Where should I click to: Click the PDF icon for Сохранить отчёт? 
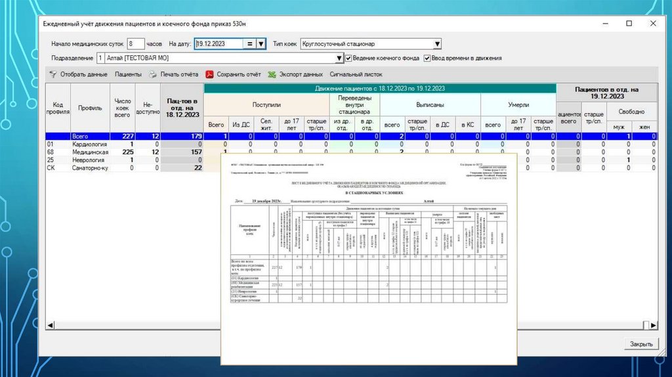pyautogui.click(x=210, y=75)
